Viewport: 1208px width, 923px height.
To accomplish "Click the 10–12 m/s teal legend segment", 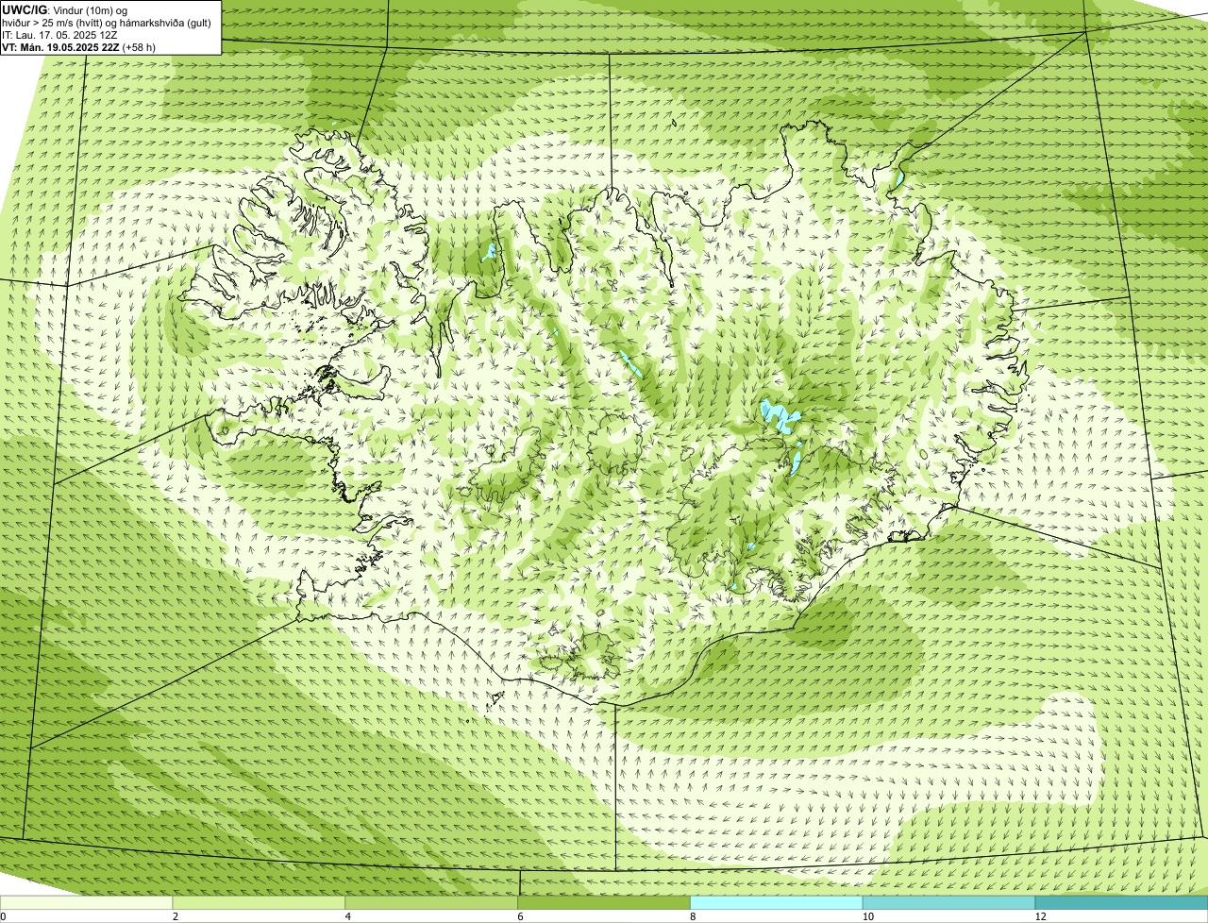I will coord(949,902).
